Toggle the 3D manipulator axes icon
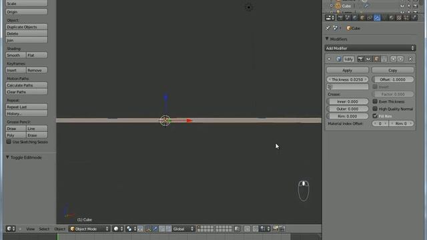Viewport: 427px width, 240px height. tap(148, 229)
